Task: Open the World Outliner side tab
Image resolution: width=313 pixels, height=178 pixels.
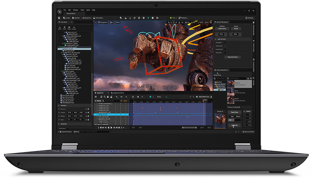Action: coord(254,65)
